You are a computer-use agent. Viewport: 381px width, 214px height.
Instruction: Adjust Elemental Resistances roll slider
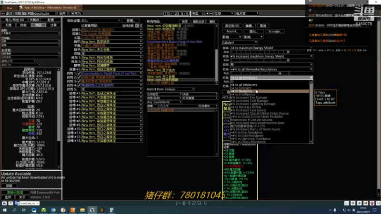coord(260,73)
